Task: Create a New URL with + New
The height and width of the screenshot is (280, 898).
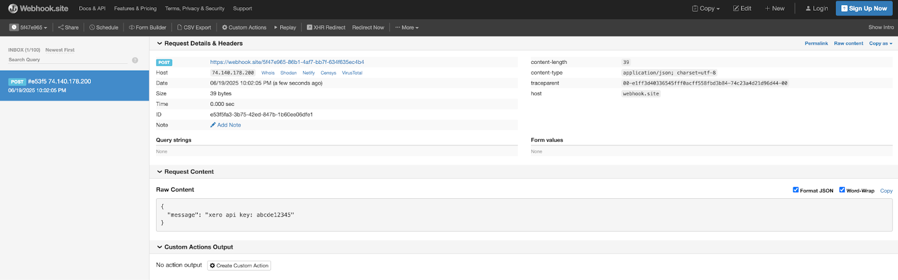Action: click(x=775, y=8)
